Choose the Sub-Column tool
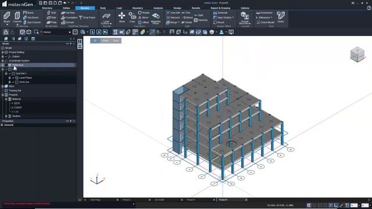Screen dimensions: 372x209 [x=32, y=22]
